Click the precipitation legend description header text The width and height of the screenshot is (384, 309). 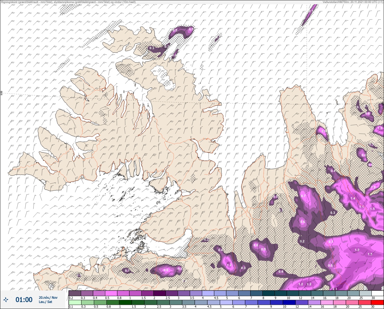coord(68,2)
